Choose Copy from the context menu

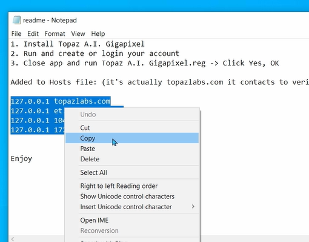click(x=132, y=138)
